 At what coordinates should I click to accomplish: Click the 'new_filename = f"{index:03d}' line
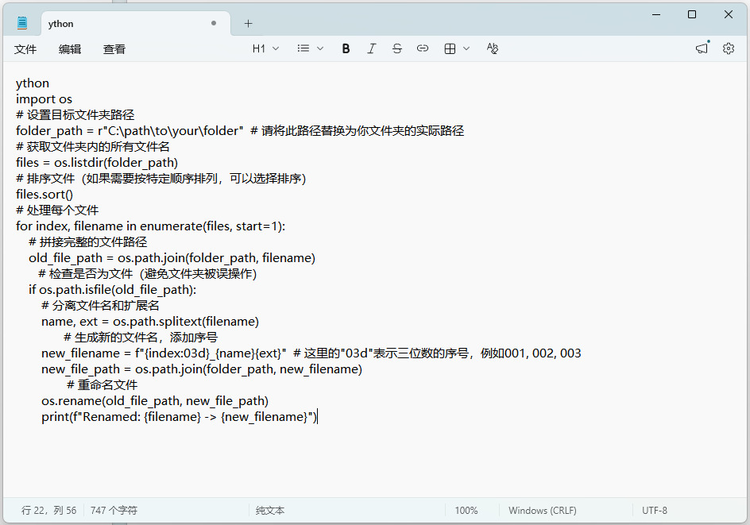pos(311,353)
